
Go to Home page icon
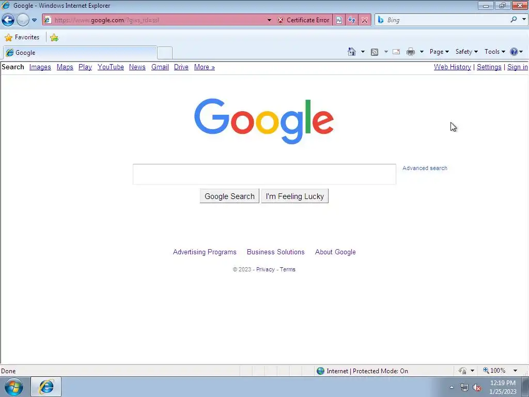tap(351, 52)
